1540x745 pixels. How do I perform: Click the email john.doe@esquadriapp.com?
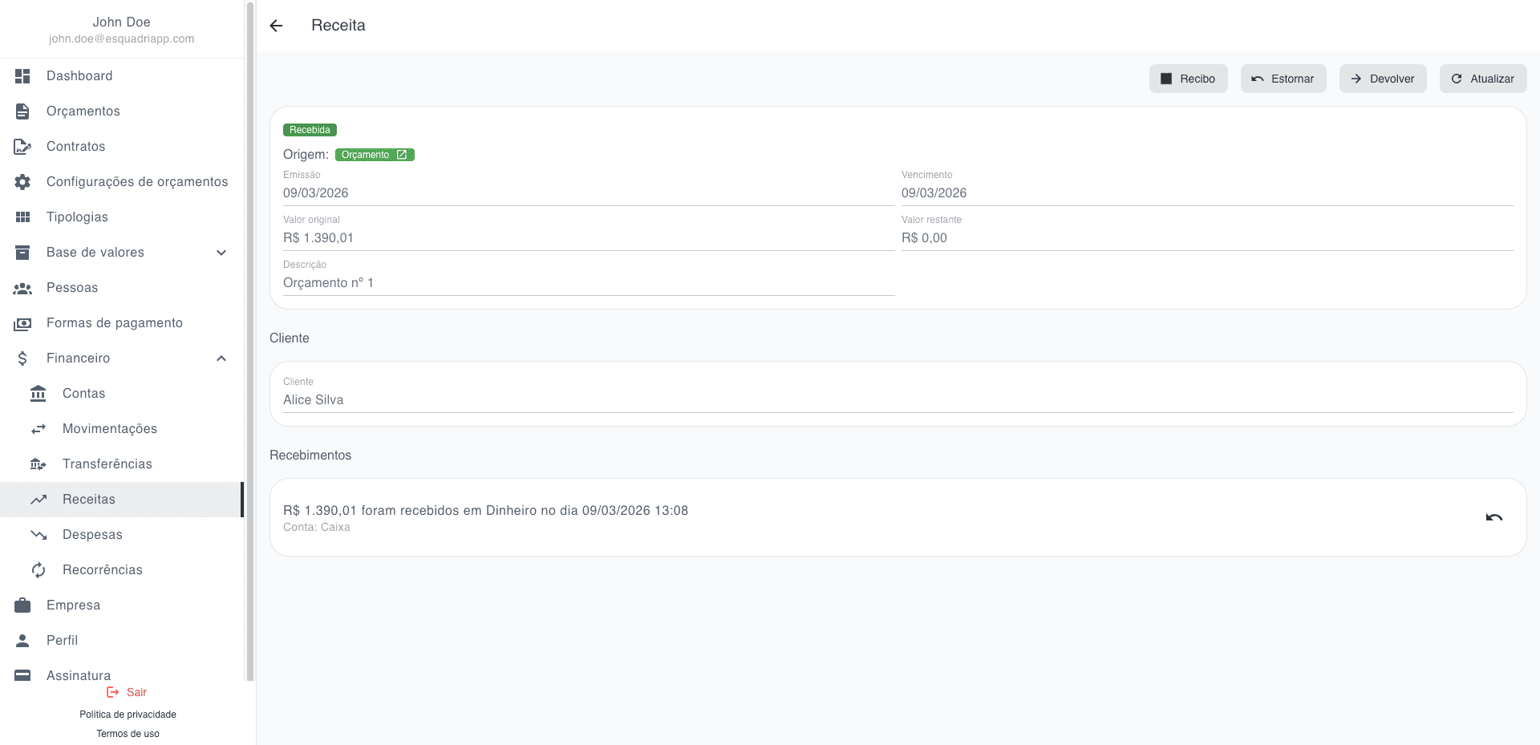click(121, 38)
